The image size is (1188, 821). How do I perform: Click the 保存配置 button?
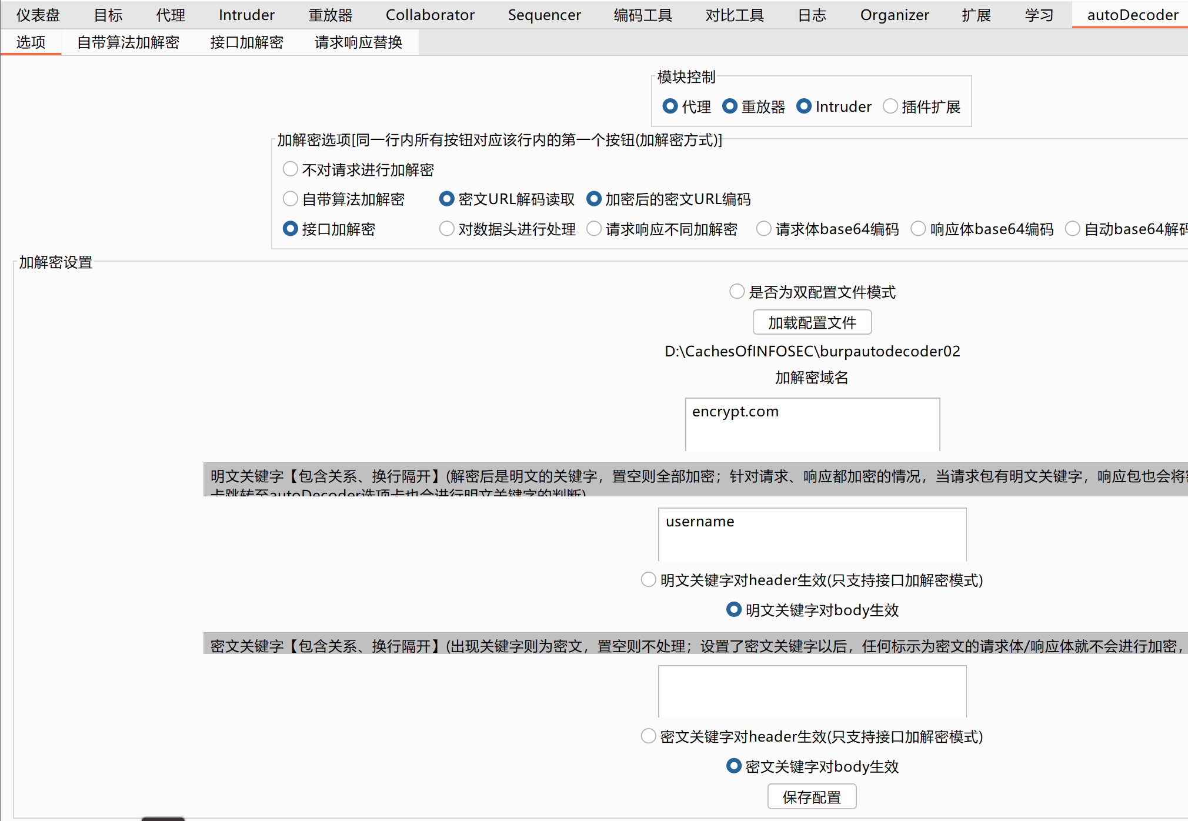pyautogui.click(x=812, y=796)
